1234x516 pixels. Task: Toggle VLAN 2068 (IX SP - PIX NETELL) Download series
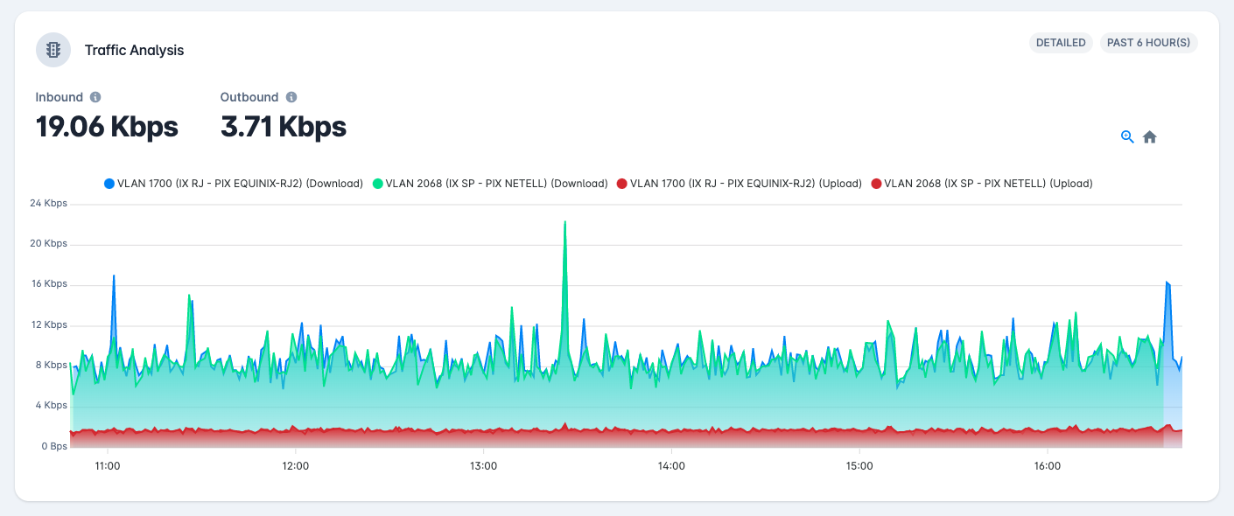click(490, 184)
